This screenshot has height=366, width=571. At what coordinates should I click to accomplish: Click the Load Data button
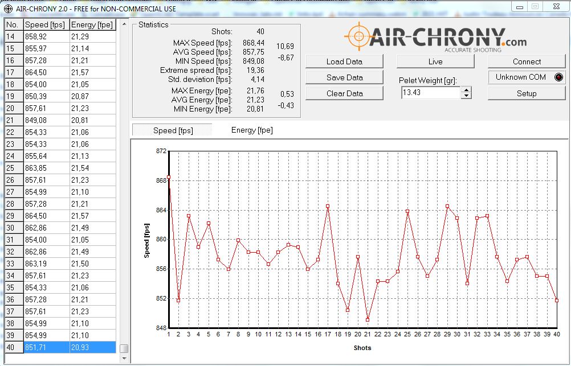[345, 61]
